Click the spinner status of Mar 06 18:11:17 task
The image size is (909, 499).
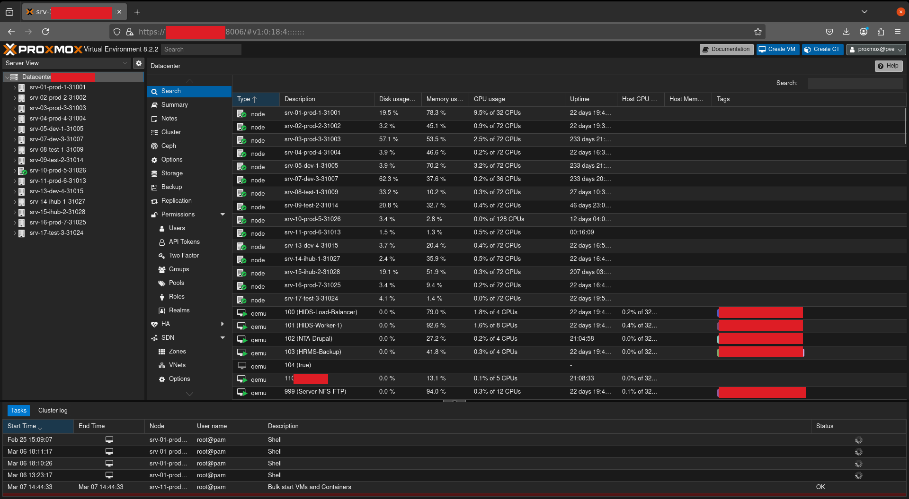click(858, 452)
